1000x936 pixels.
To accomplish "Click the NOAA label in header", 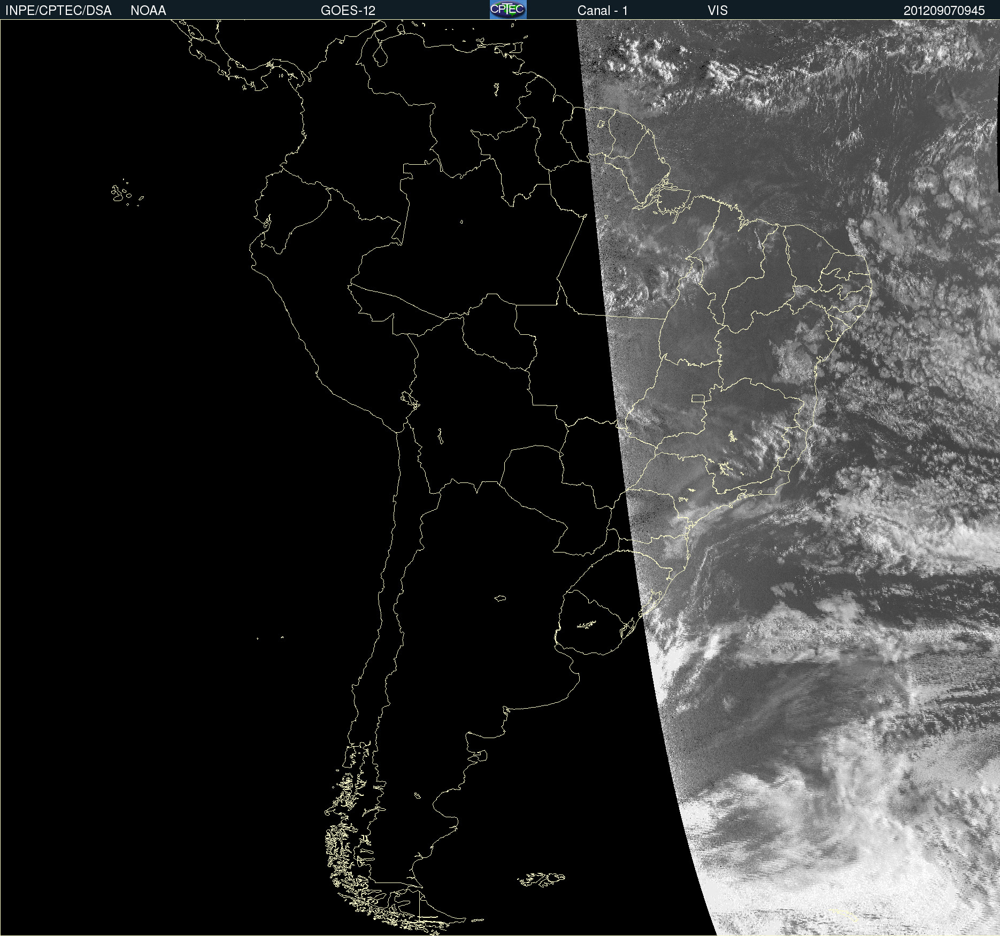I will (148, 11).
